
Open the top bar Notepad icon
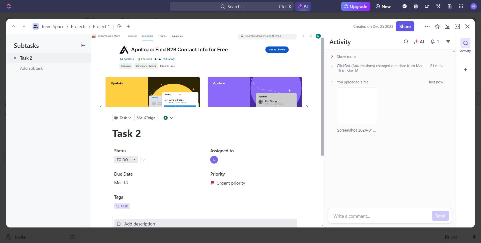(416, 7)
